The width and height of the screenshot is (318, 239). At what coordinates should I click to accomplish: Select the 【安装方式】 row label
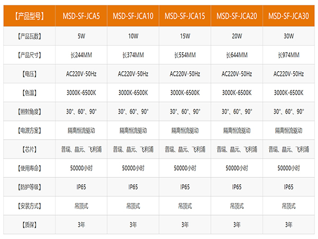(x=29, y=206)
